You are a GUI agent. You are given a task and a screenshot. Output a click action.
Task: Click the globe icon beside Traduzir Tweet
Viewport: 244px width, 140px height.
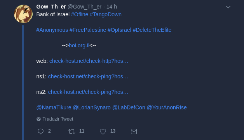coord(38,119)
